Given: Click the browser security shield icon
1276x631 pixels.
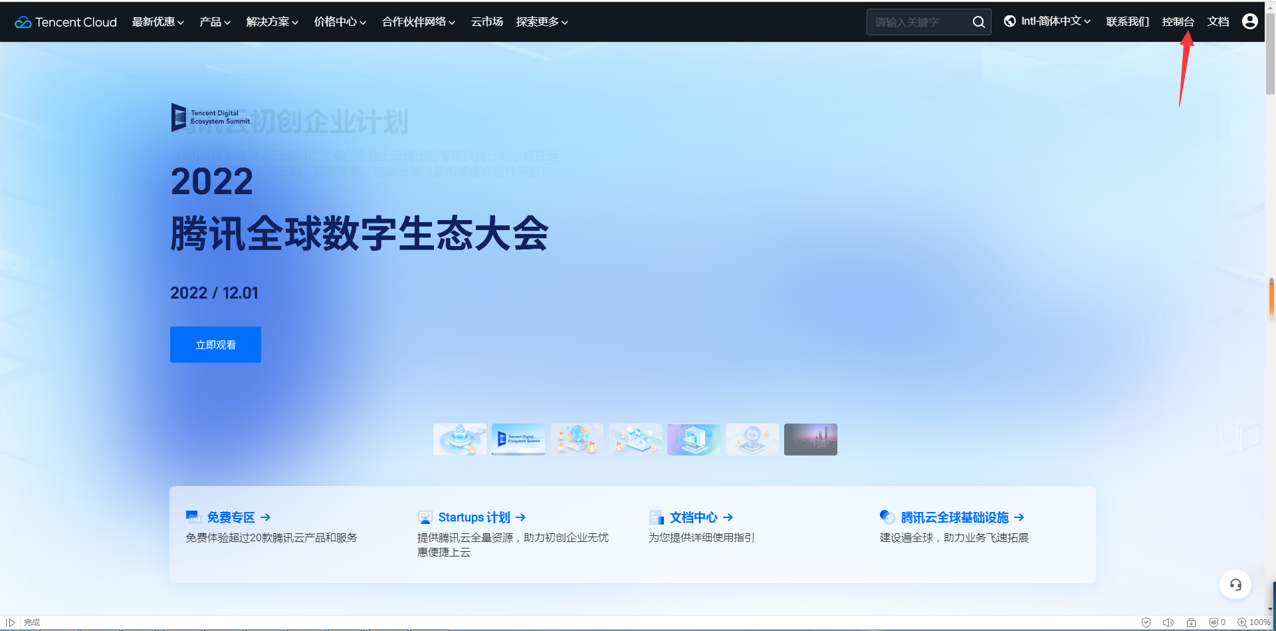Looking at the screenshot, I should tap(1146, 622).
